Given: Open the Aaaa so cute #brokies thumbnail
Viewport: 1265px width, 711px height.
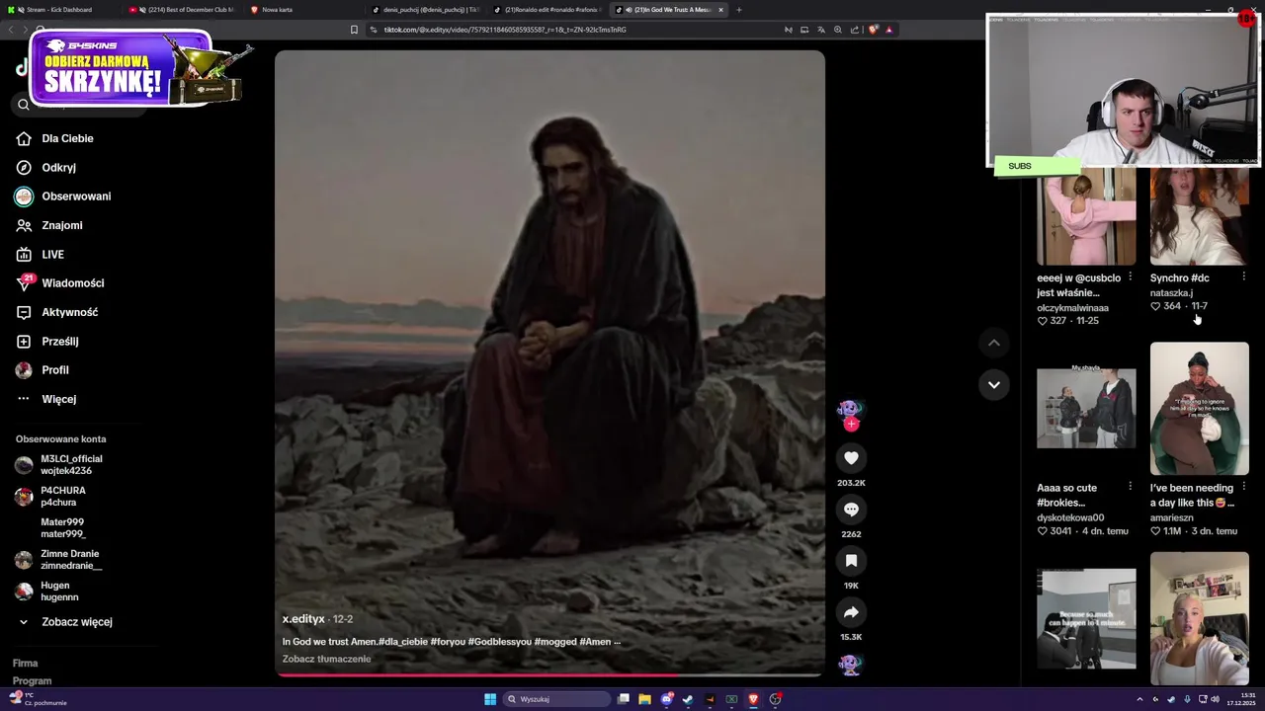Looking at the screenshot, I should 1086,408.
